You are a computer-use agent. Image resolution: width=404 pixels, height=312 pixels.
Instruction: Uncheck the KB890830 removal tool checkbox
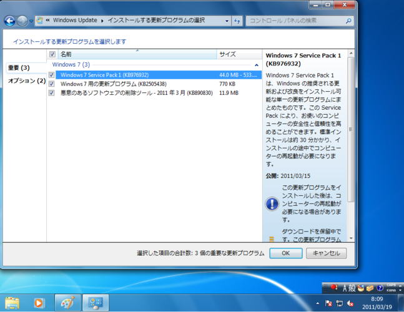(x=52, y=93)
